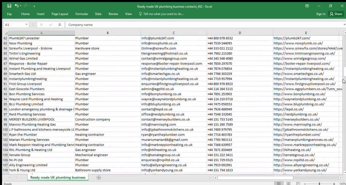Select column D header

240,33
